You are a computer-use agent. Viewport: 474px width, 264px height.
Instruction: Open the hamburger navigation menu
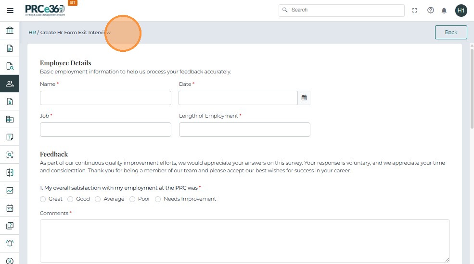pos(10,11)
